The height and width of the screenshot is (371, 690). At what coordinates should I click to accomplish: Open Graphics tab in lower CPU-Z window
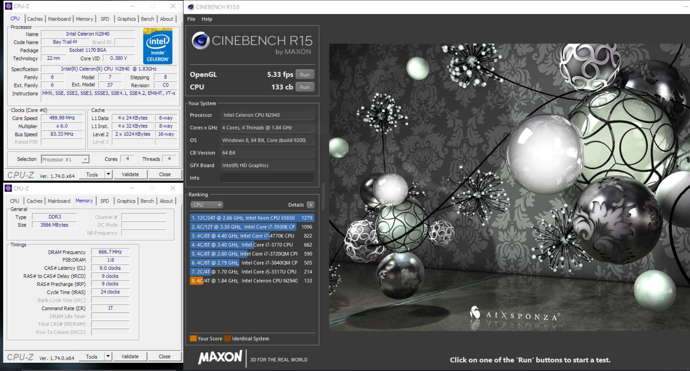[x=126, y=201]
